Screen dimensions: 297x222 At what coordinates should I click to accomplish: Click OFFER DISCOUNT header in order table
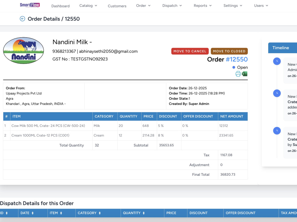200,116
